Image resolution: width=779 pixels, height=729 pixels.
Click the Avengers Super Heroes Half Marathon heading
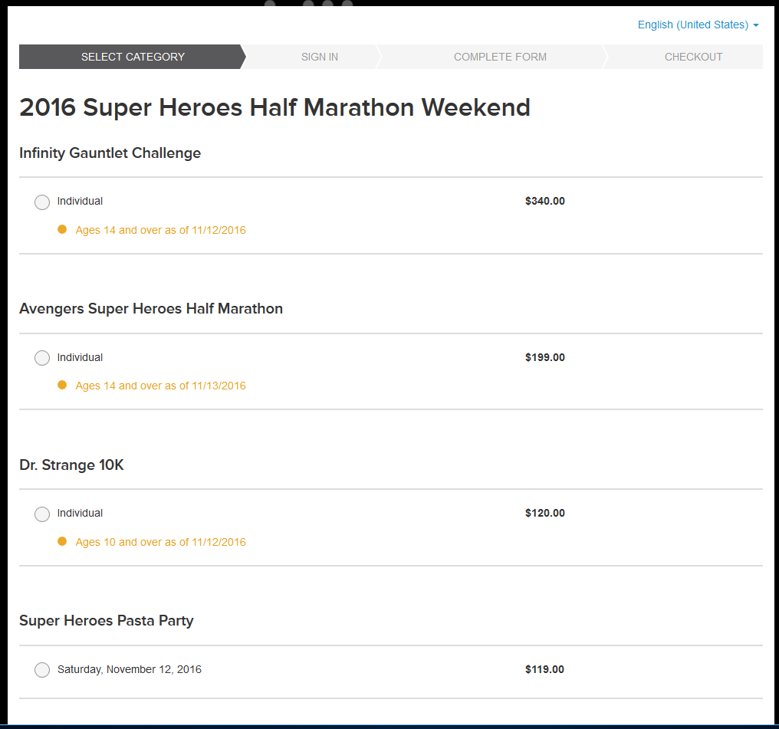[151, 308]
